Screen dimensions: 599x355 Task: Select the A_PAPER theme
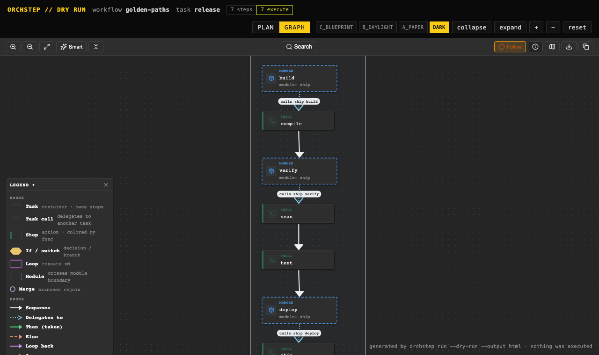(x=413, y=27)
